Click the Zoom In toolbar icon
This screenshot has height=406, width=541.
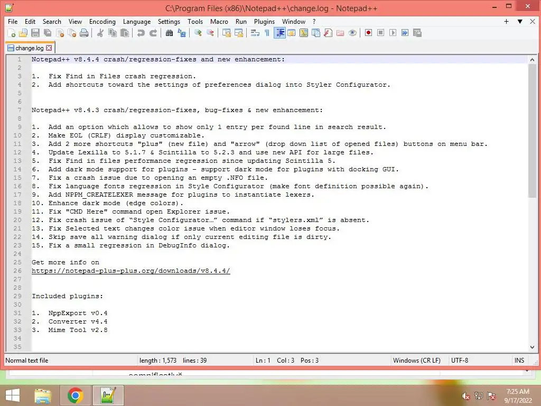pyautogui.click(x=198, y=33)
